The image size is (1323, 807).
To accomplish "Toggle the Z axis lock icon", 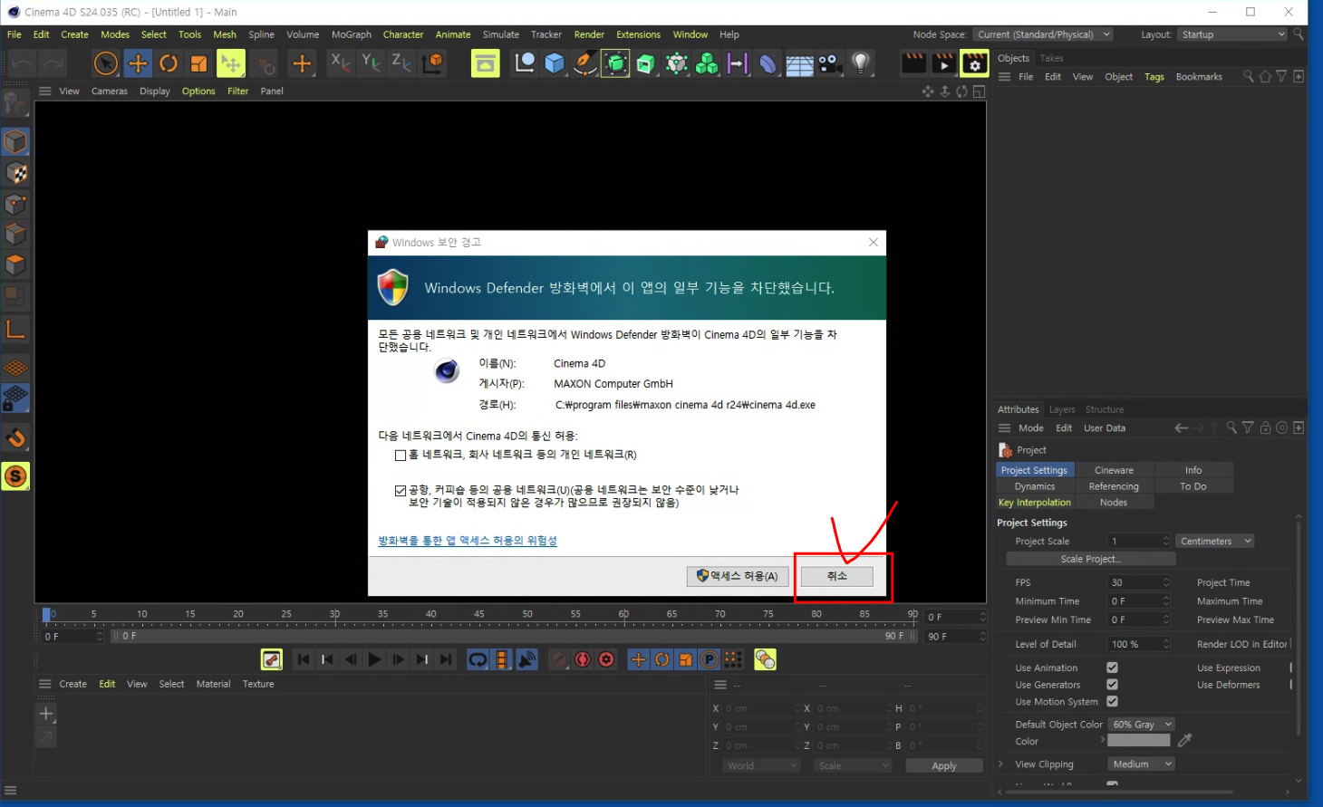I will (401, 62).
